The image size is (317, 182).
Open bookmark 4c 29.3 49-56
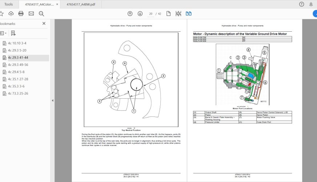pyautogui.click(x=18, y=65)
